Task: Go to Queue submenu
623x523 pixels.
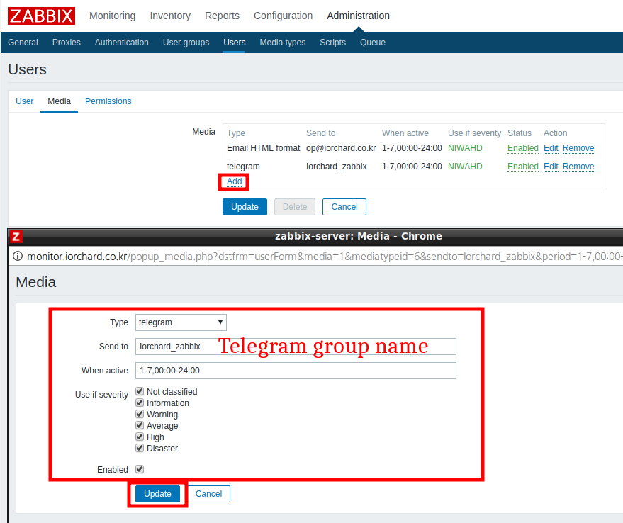Action: (x=373, y=43)
